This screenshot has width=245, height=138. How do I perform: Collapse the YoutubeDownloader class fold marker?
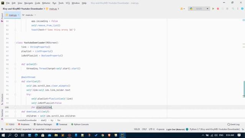(x=15, y=43)
